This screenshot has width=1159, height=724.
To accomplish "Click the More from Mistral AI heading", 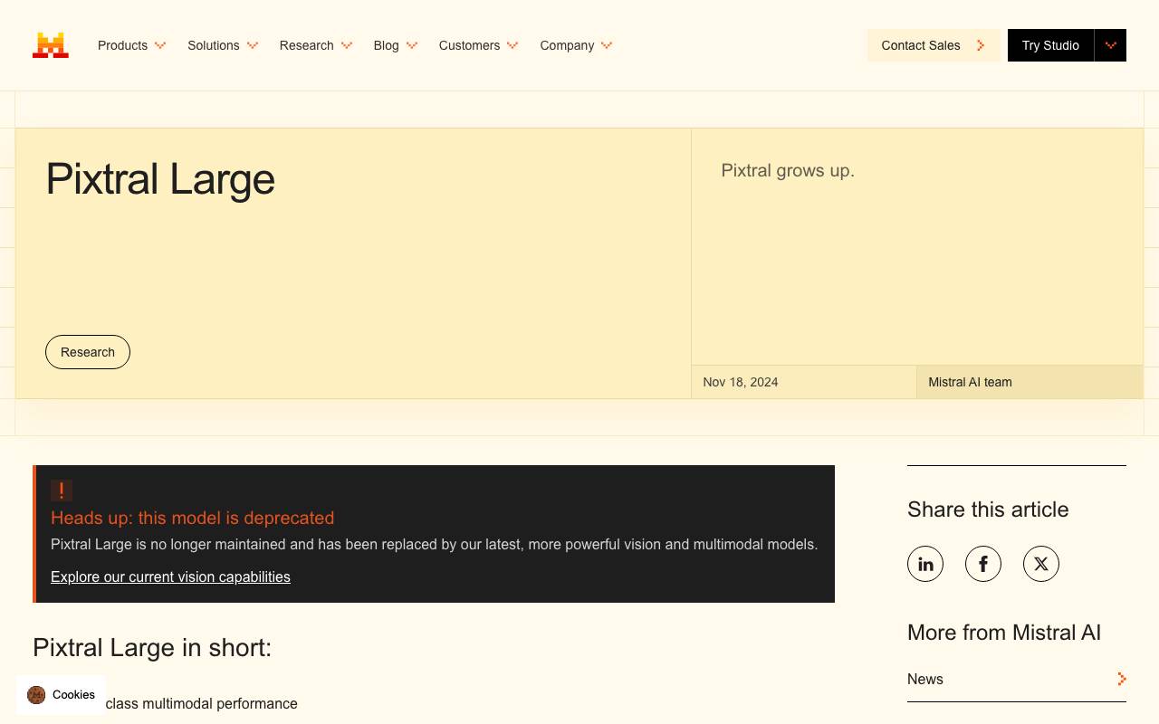I will (x=1004, y=633).
